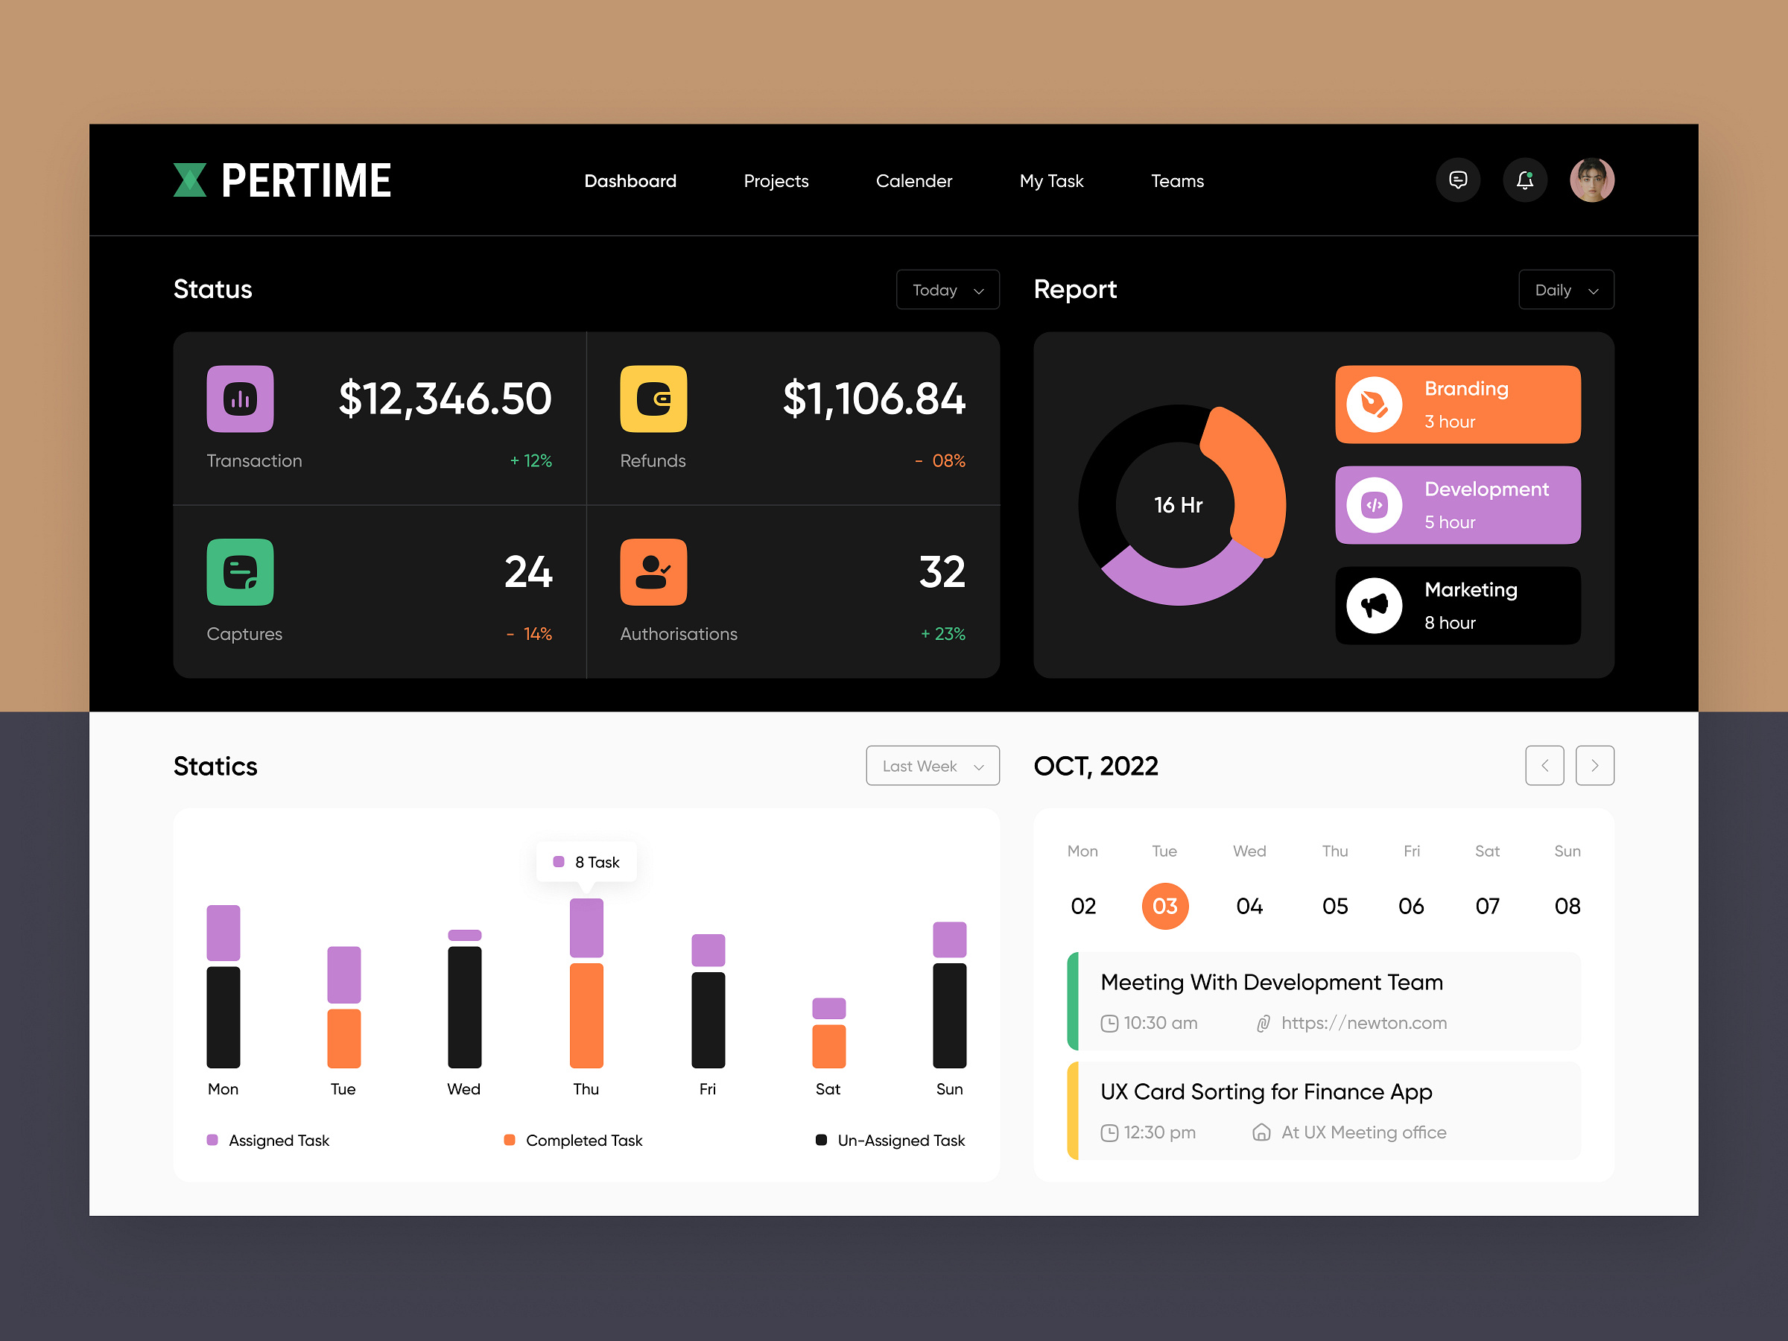Image resolution: width=1788 pixels, height=1341 pixels.
Task: Switch to the Teams tab
Action: [x=1179, y=180]
